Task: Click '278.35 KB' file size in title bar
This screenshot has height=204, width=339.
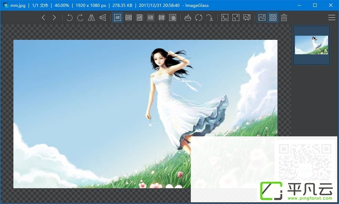Action: (122, 5)
